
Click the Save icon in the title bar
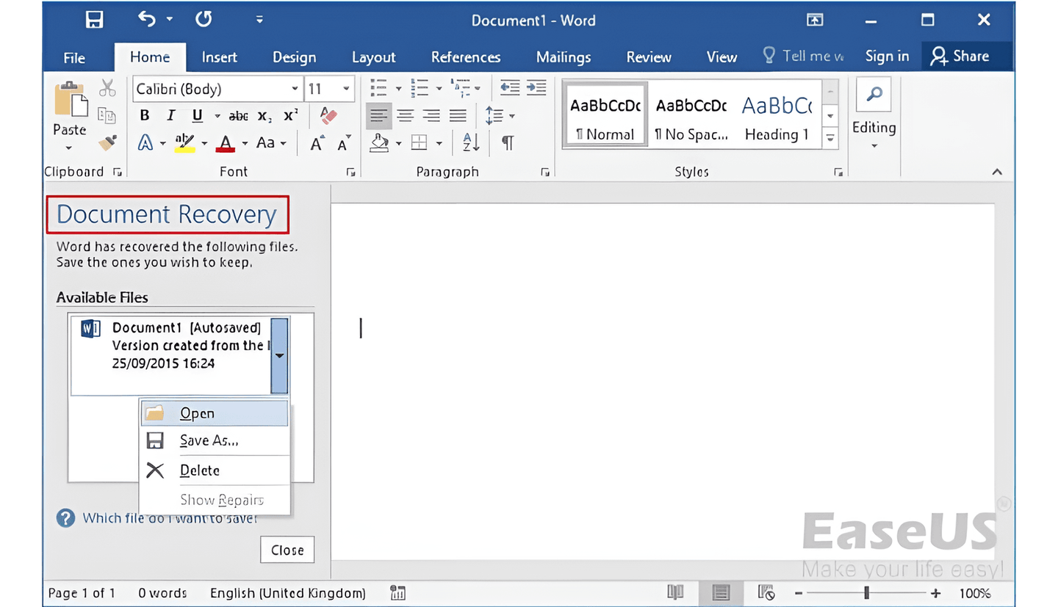coord(94,20)
